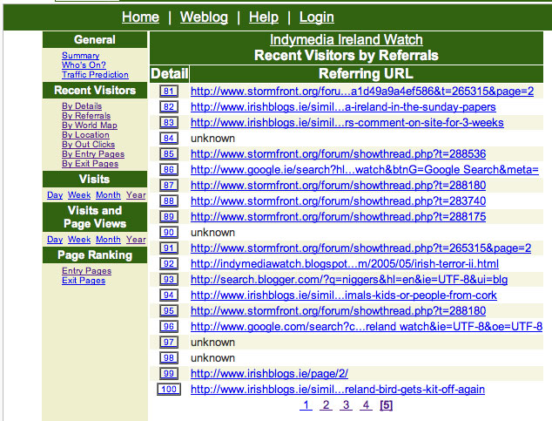Open visitor detail number 92
The width and height of the screenshot is (552, 421).
(169, 264)
